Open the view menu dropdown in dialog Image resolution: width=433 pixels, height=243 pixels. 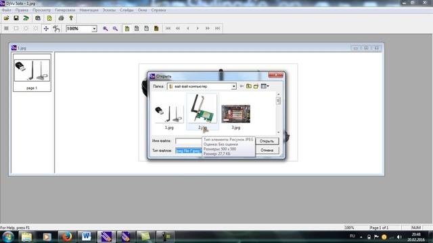click(x=265, y=86)
